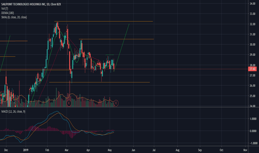Click the Mar label on time axis
The height and width of the screenshot is (153, 259).
(67, 150)
